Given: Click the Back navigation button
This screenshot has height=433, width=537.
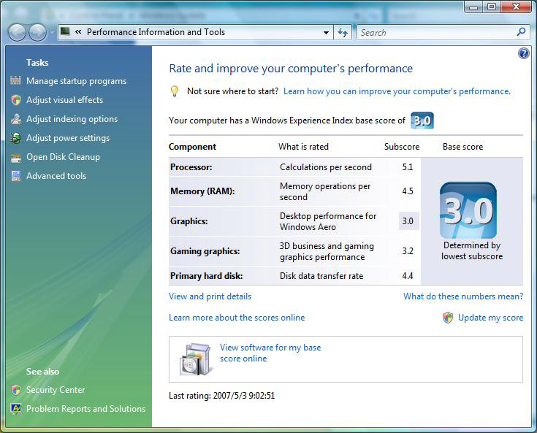Looking at the screenshot, I should point(17,32).
